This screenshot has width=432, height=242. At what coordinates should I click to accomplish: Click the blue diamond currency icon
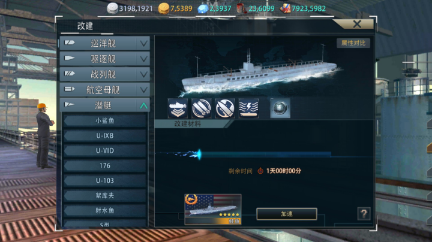coord(203,9)
